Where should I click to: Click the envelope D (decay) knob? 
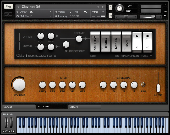click(x=113, y=85)
